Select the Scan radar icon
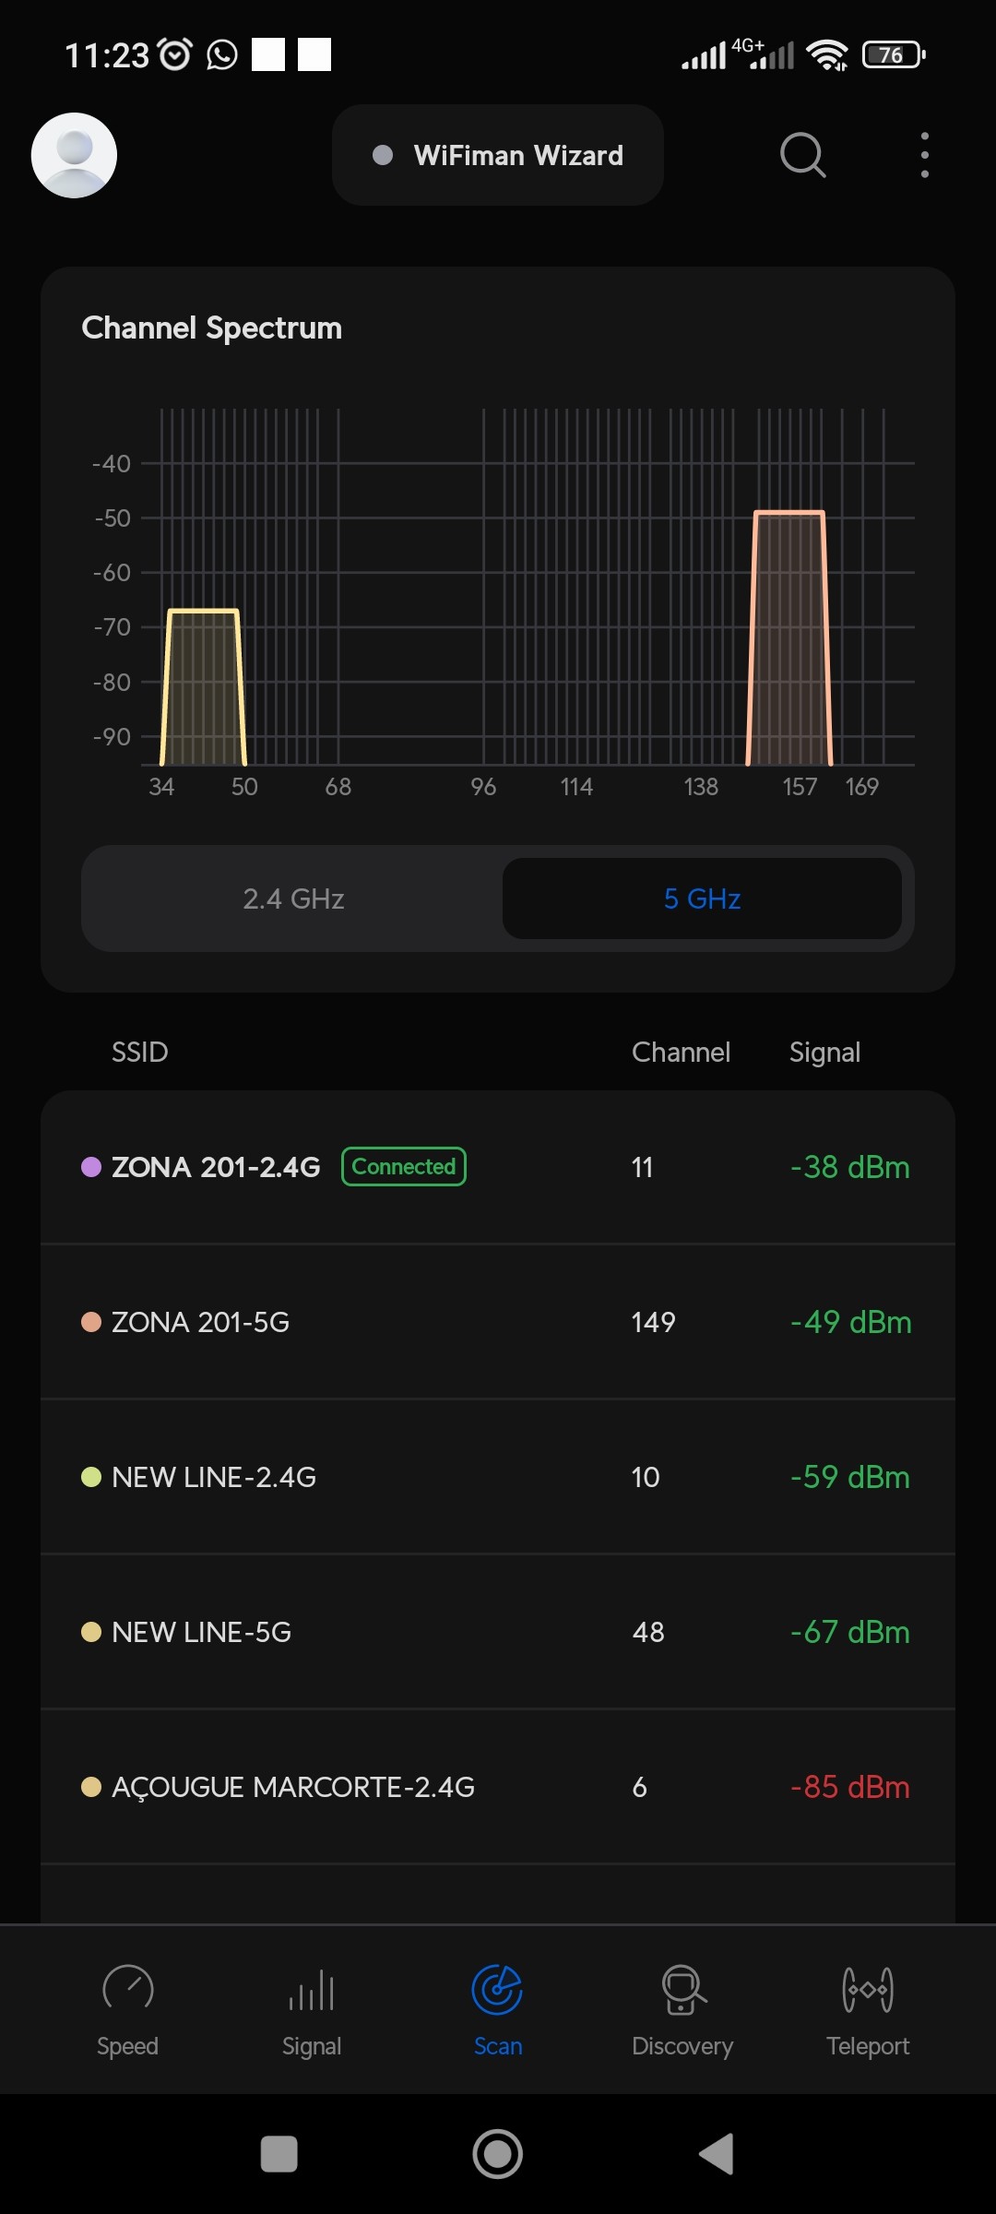The width and height of the screenshot is (996, 2214). tap(497, 1990)
